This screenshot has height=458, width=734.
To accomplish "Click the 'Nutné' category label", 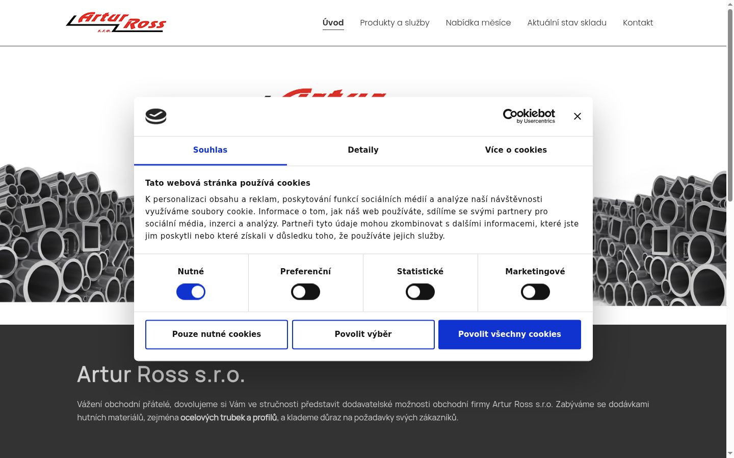I will pyautogui.click(x=191, y=272).
